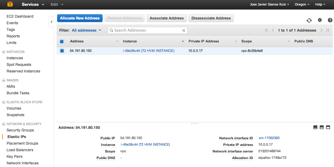Viewport: 334px width, 167px height.
Task: Open Spot Requests in sidebar
Action: coord(19,65)
